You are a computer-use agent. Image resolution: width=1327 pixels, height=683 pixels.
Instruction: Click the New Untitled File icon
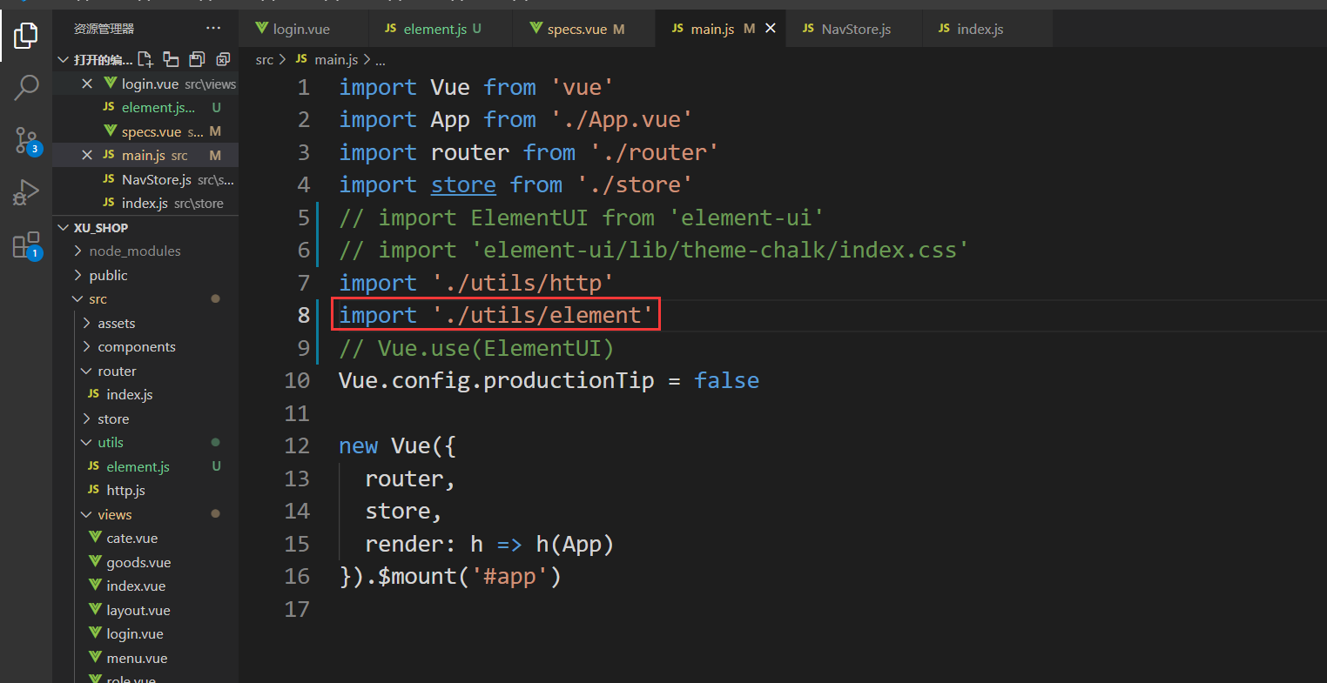click(x=145, y=59)
